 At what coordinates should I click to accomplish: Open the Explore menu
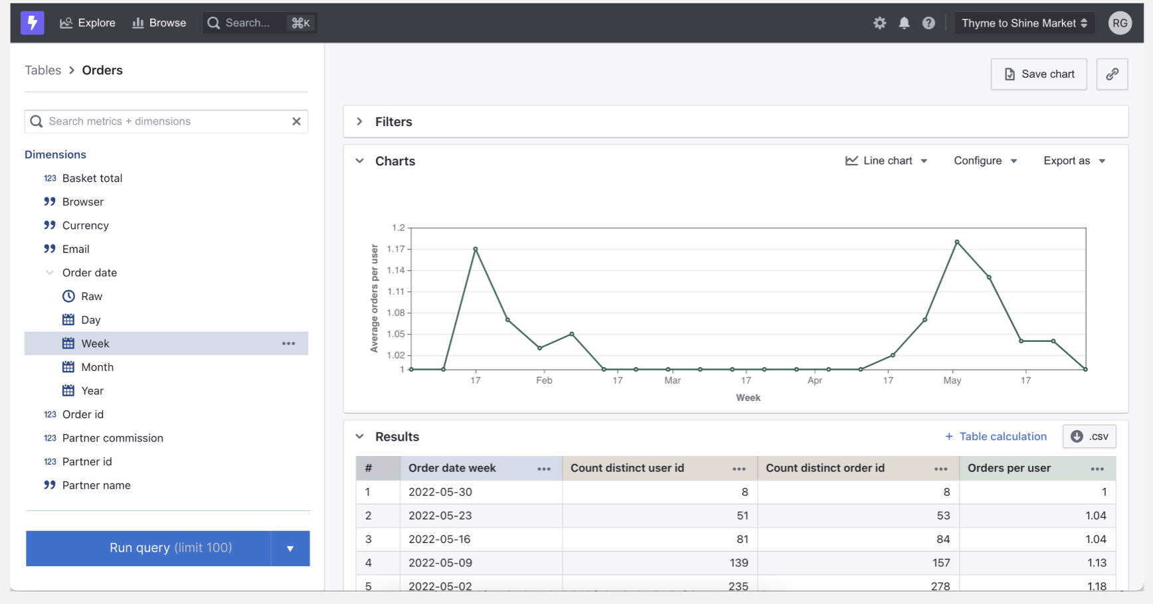point(87,22)
